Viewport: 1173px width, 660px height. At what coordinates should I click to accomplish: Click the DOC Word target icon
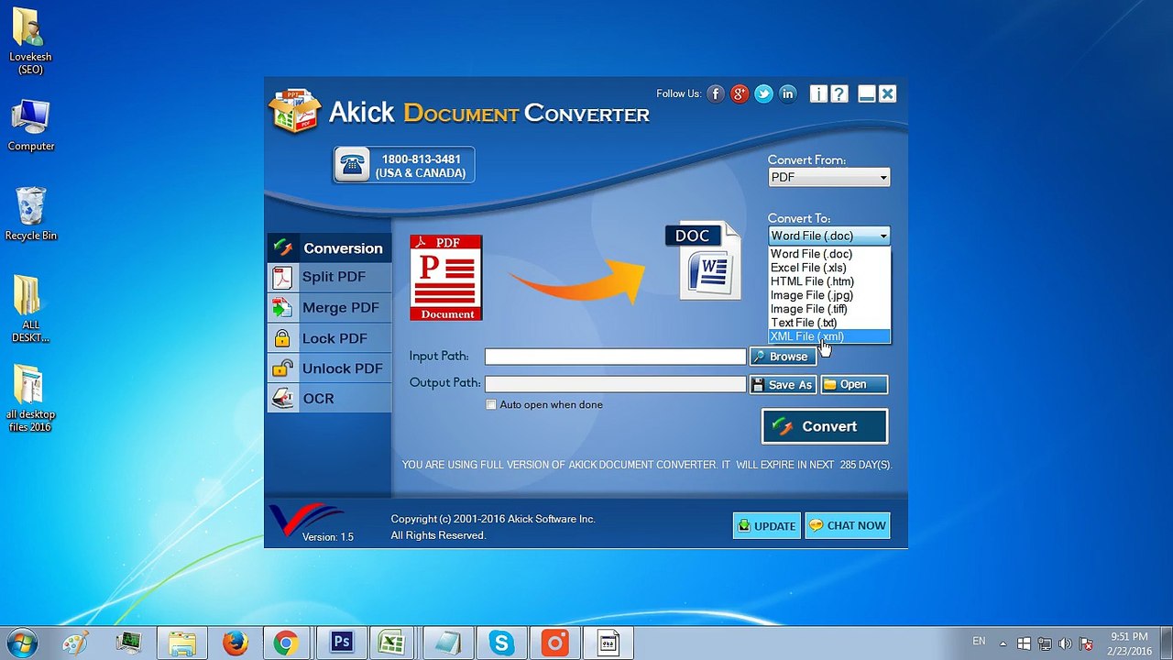704,260
